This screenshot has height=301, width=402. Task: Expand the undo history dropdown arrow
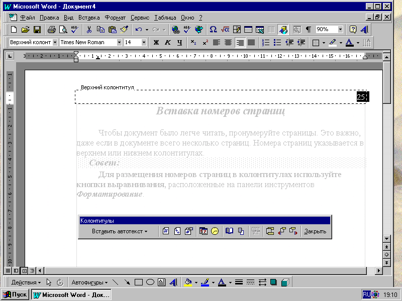[x=147, y=30]
